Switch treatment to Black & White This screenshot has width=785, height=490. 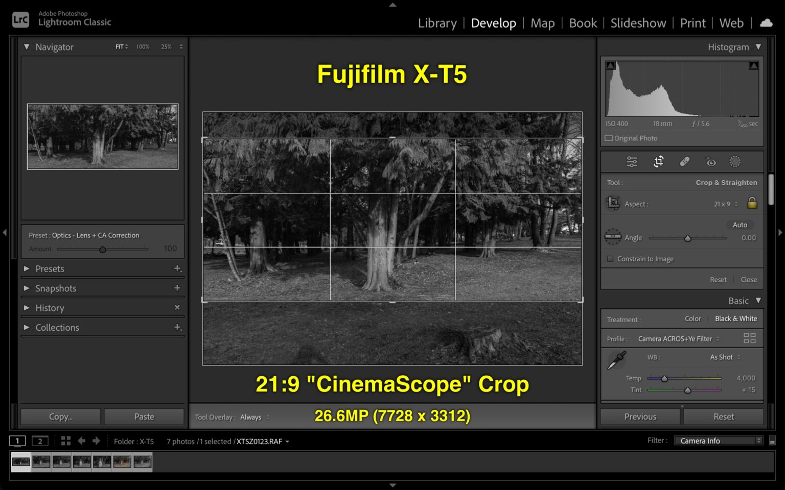[735, 318]
